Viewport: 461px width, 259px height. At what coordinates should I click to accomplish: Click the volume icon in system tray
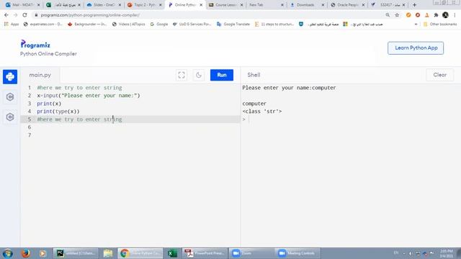[411, 253]
